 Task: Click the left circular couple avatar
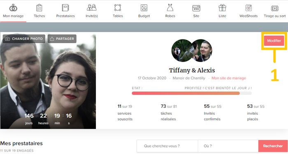pos(182,51)
